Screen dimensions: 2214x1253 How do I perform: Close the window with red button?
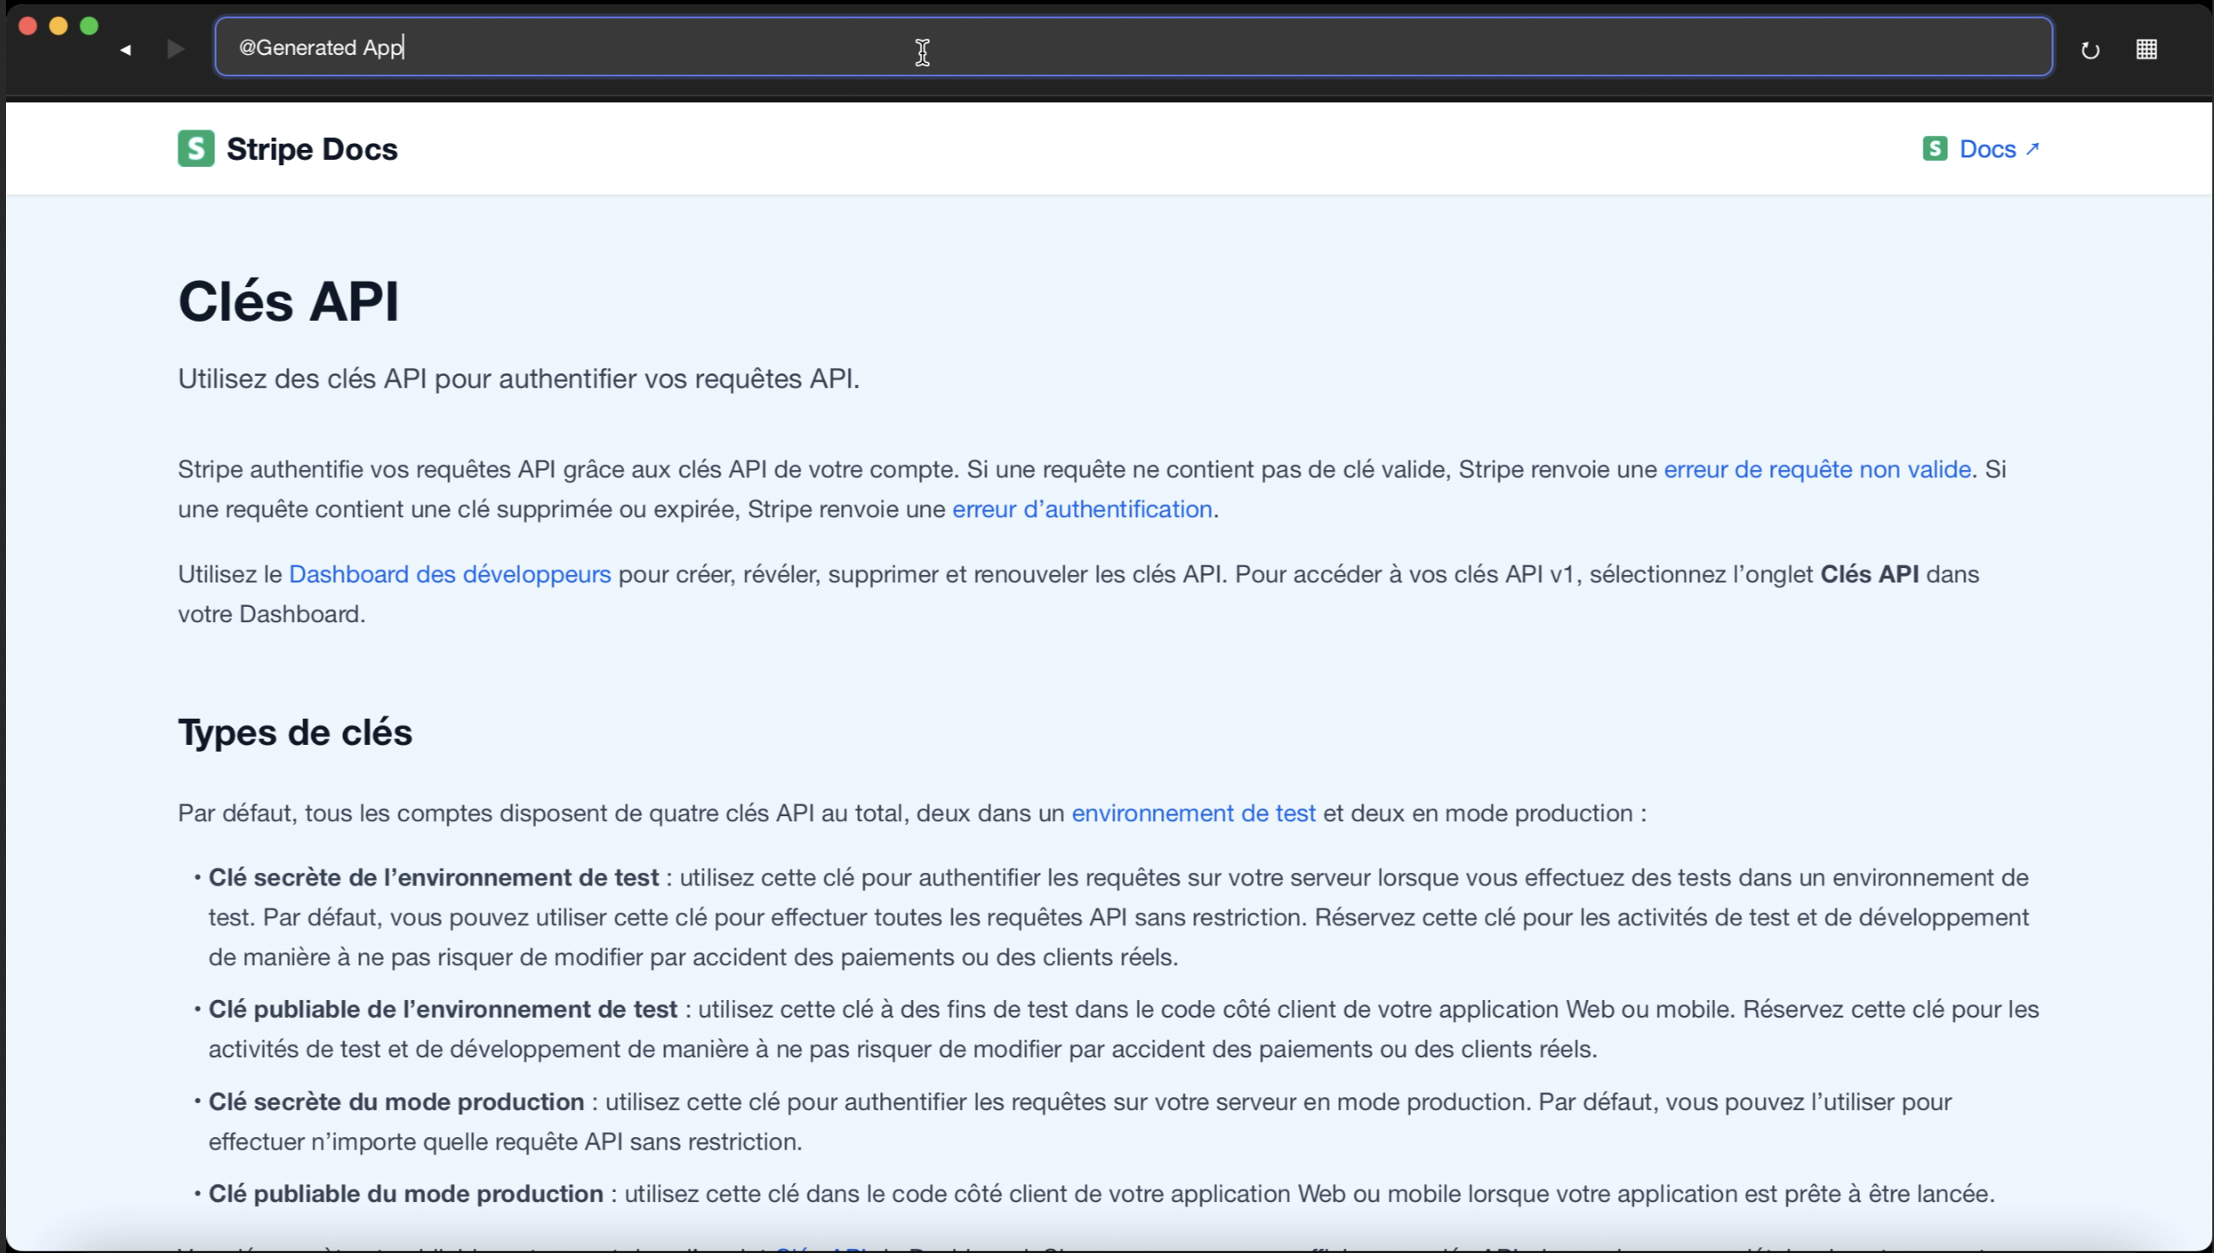pyautogui.click(x=28, y=25)
